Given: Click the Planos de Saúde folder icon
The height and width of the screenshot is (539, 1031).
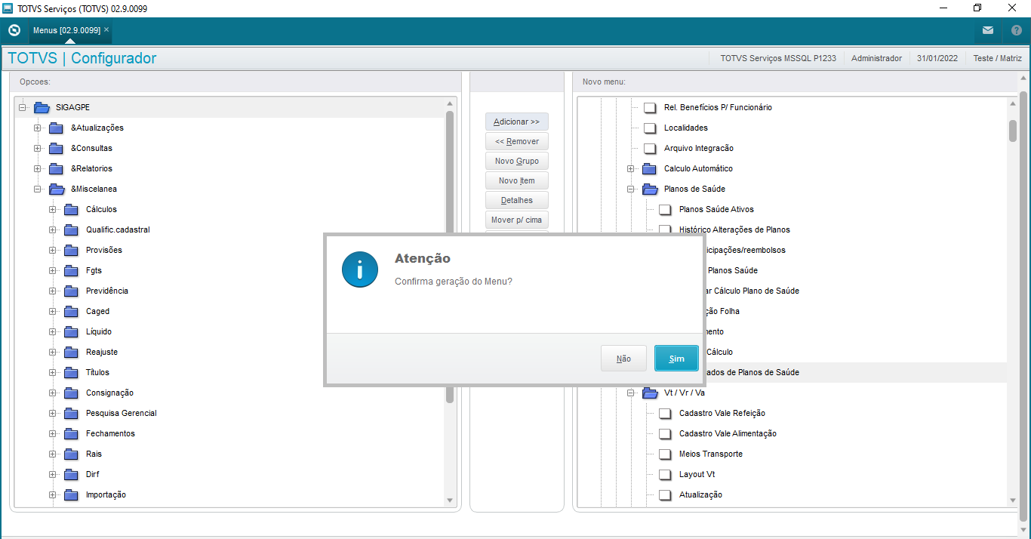Looking at the screenshot, I should point(650,189).
